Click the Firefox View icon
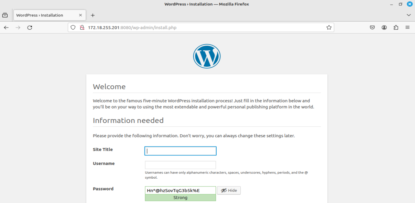 5,15
